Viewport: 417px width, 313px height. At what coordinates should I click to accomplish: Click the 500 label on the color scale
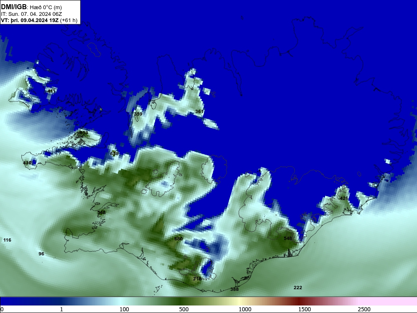[184, 309]
